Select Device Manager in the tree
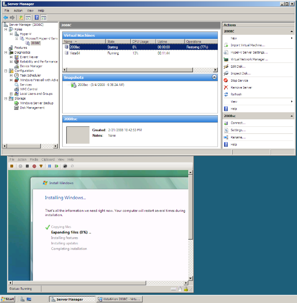Viewport: 297px width, 303px height. click(x=31, y=66)
